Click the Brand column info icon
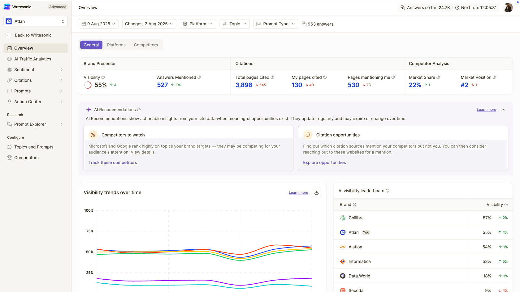 tap(354, 205)
